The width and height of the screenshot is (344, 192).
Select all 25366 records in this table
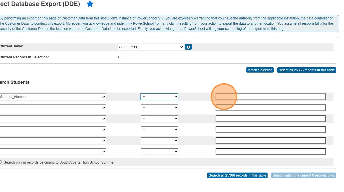coord(307,70)
